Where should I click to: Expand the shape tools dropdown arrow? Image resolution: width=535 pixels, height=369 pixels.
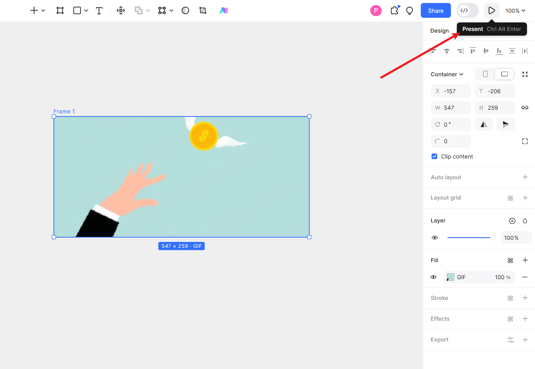point(86,11)
